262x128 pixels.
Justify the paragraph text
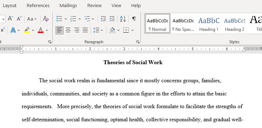85,30
